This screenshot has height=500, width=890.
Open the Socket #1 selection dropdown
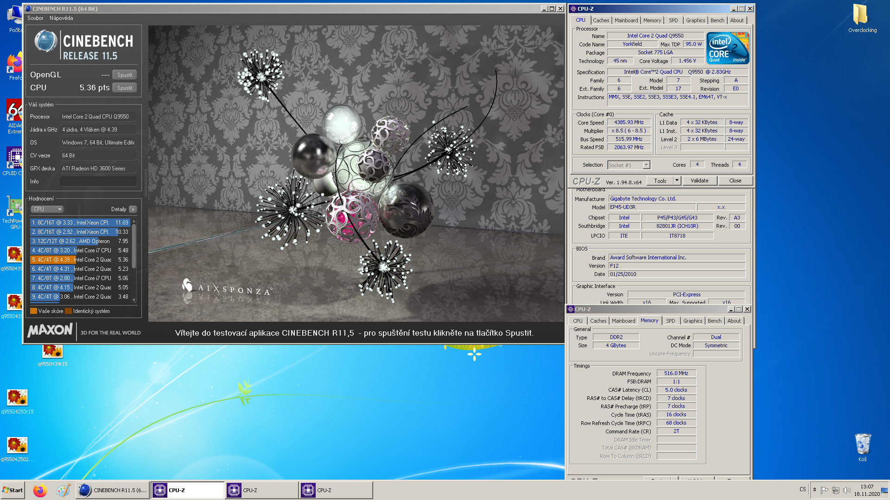[629, 165]
